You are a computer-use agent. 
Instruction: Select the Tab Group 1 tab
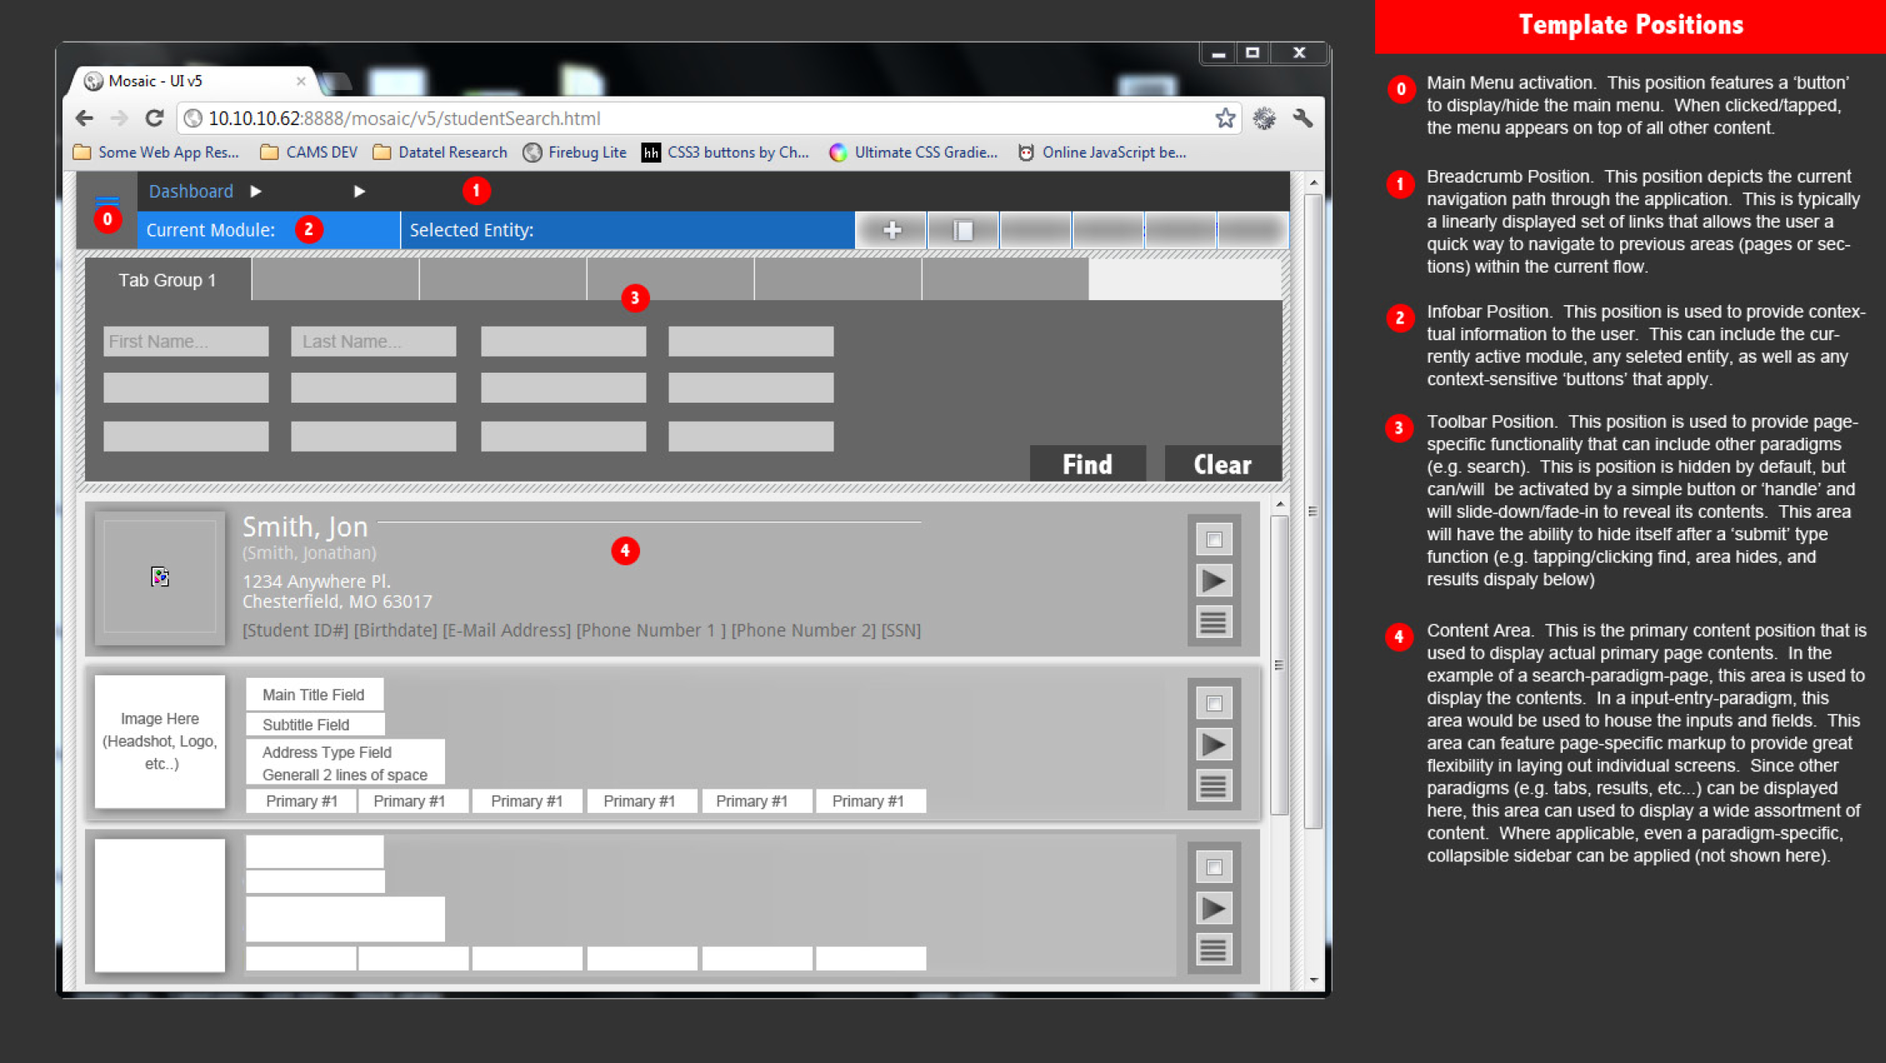(168, 280)
